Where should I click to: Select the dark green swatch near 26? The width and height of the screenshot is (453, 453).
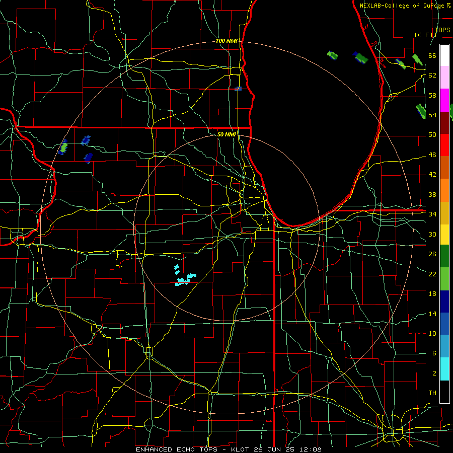click(444, 256)
